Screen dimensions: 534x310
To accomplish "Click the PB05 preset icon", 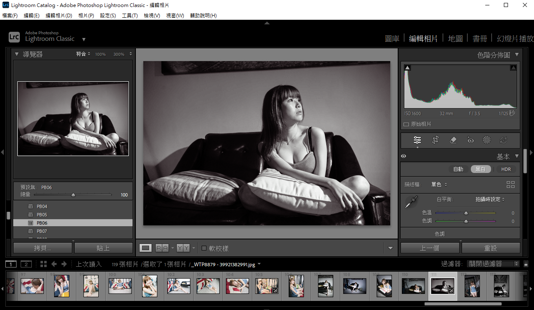I will pos(30,215).
